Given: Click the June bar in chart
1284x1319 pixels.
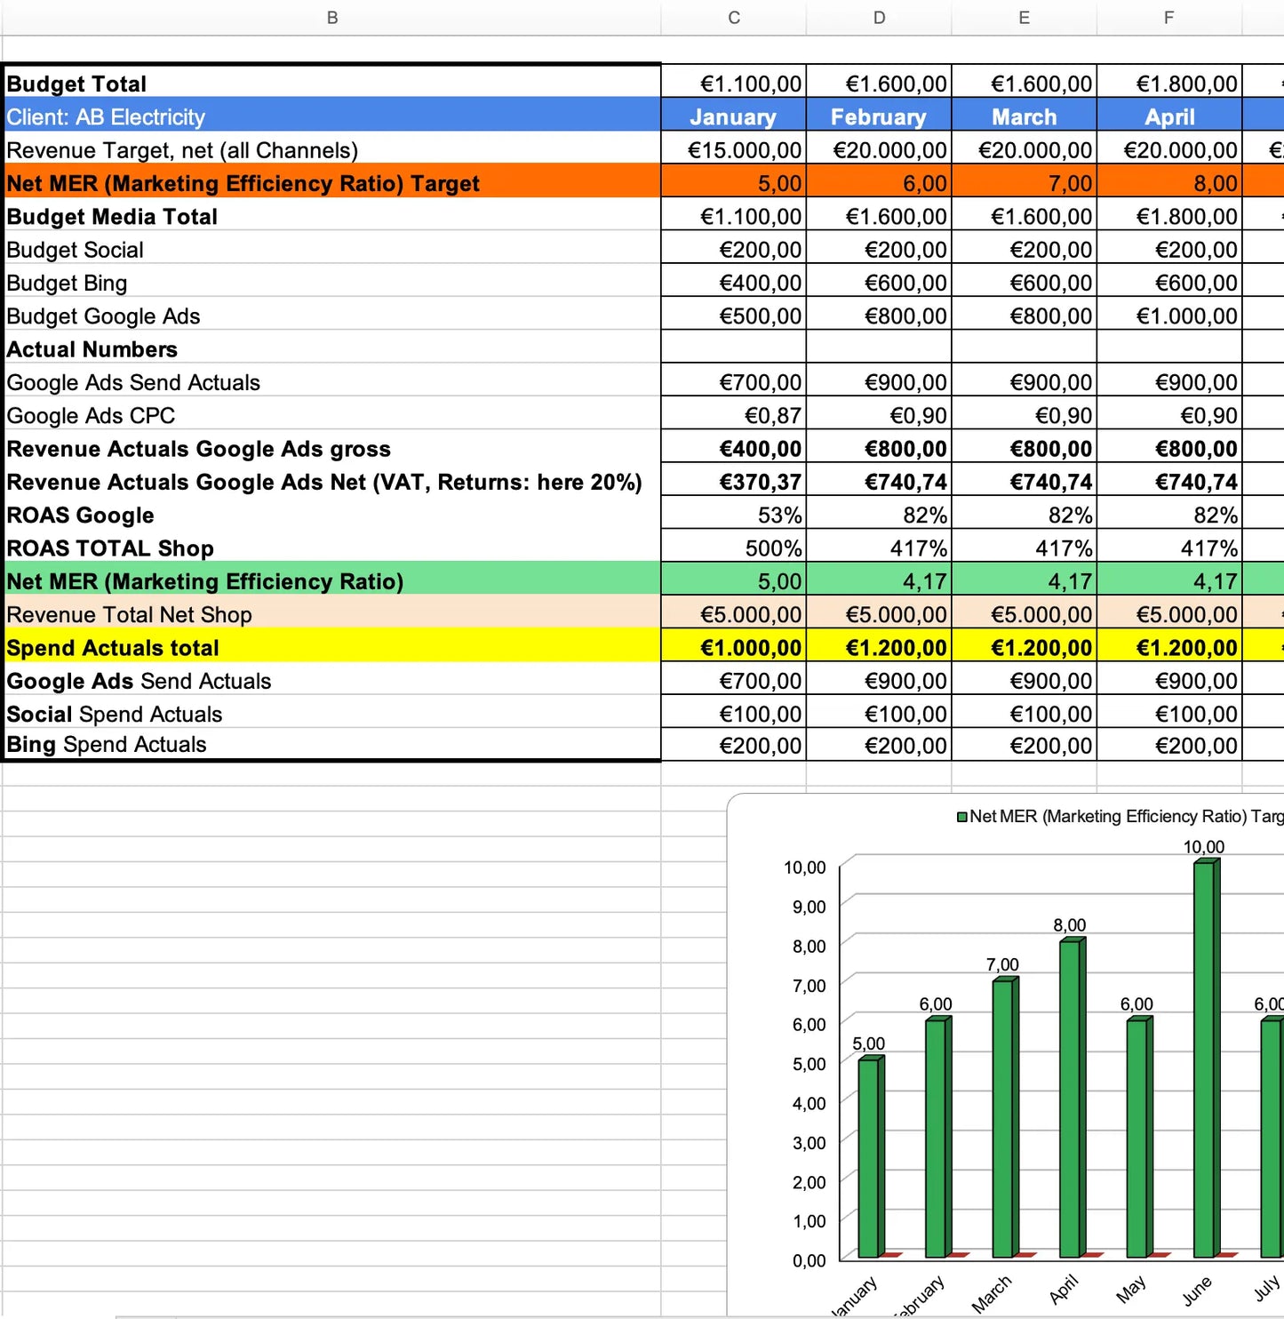Looking at the screenshot, I should point(1205,1058).
